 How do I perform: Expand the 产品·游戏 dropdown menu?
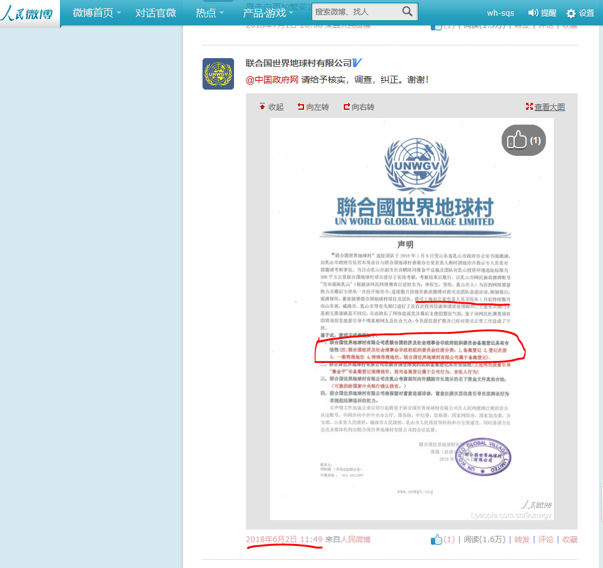[x=268, y=13]
